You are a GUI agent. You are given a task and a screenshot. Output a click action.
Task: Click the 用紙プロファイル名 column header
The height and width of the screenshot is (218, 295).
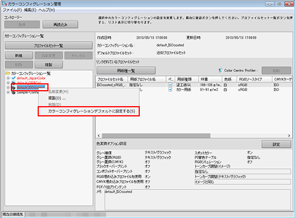(x=147, y=79)
